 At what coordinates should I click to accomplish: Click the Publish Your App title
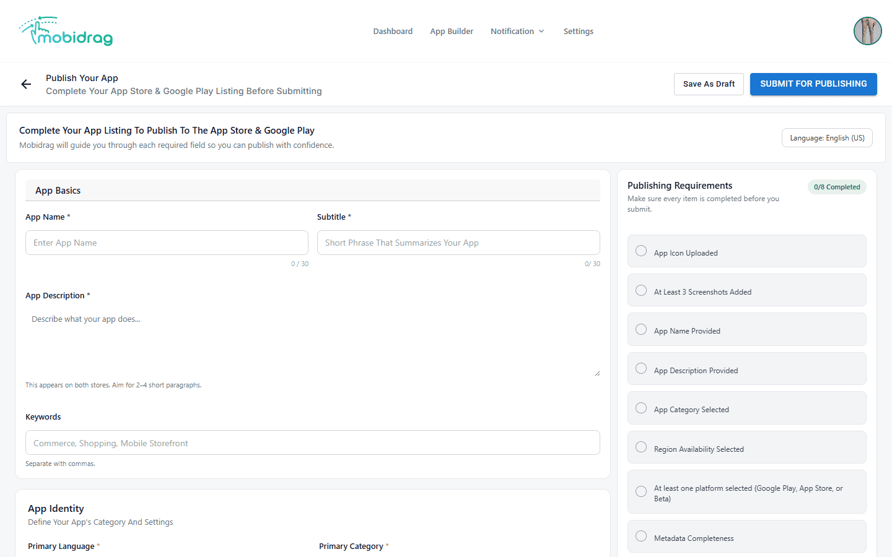pos(82,78)
